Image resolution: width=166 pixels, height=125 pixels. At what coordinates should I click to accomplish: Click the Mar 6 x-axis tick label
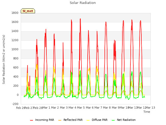[89, 108]
